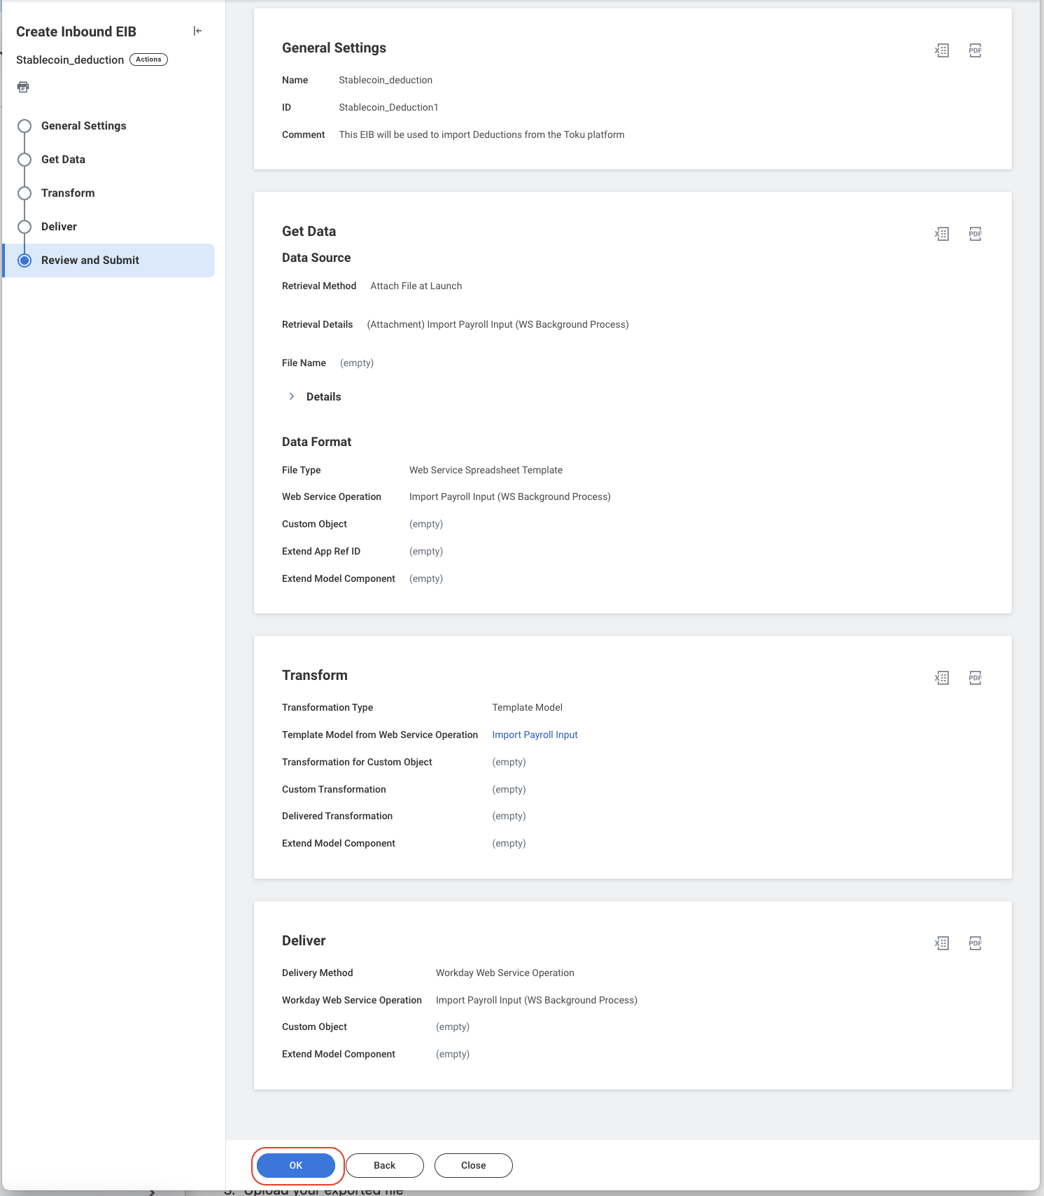
Task: Click the Stablecoin_Deduction1 ID value
Action: [x=388, y=107]
